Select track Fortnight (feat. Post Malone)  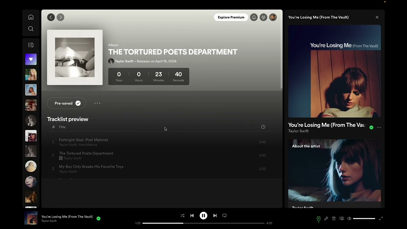click(162, 142)
